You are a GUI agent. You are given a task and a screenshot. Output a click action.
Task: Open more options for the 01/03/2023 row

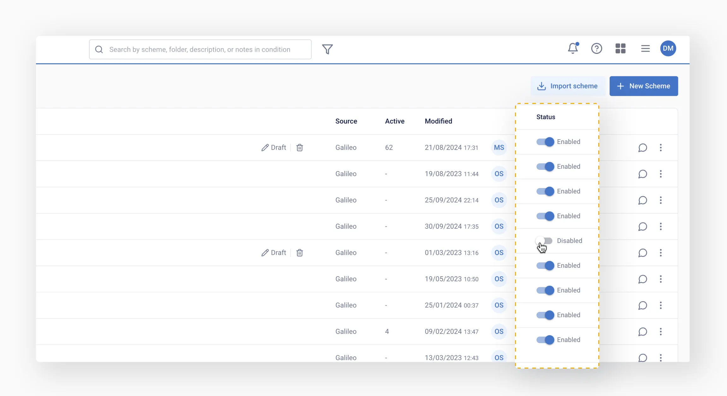[x=661, y=253]
